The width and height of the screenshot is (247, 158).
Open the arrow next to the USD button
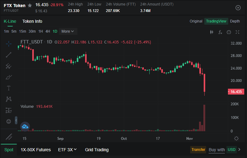239,149
